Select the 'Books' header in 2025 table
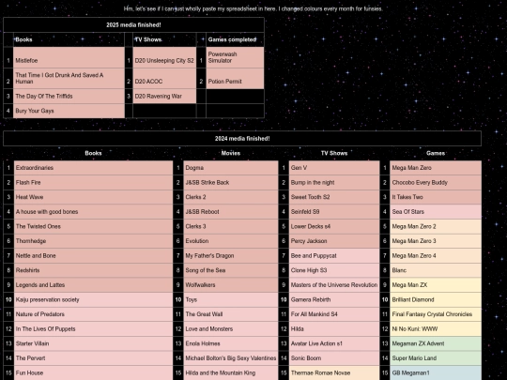Screen dimensions: 507x380 tap(69, 39)
